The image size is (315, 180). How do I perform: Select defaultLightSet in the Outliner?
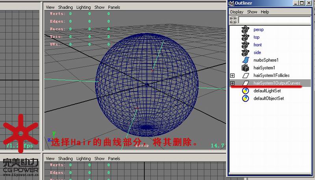tap(270, 91)
